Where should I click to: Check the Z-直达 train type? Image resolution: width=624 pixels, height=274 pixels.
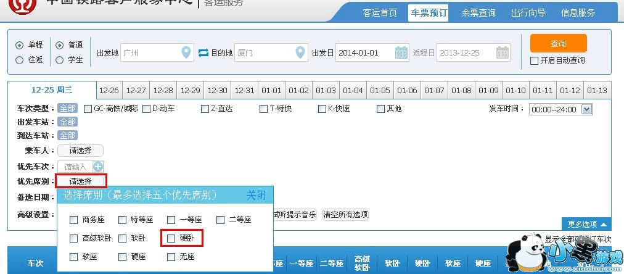point(205,109)
